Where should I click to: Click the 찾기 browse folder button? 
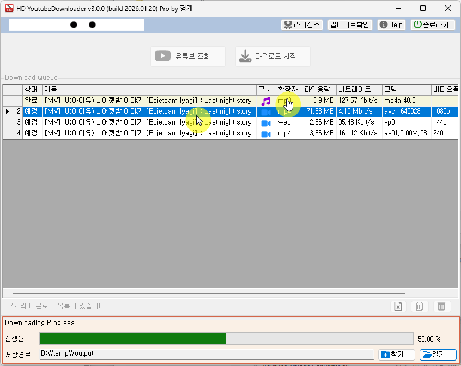click(396, 355)
